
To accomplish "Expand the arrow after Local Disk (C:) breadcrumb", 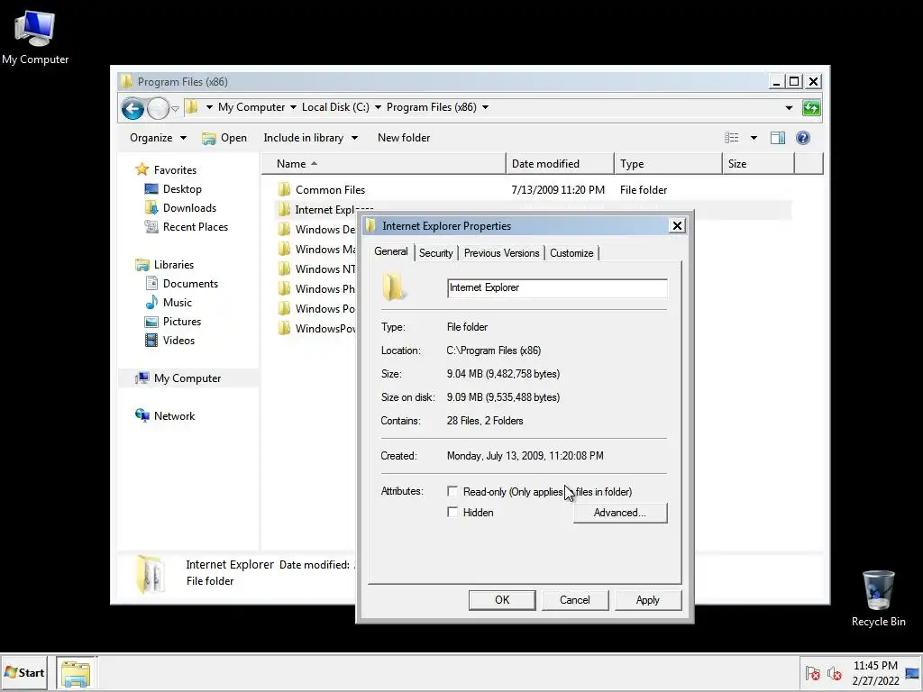I will (x=378, y=107).
